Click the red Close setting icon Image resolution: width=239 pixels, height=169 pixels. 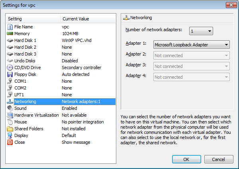click(10, 142)
